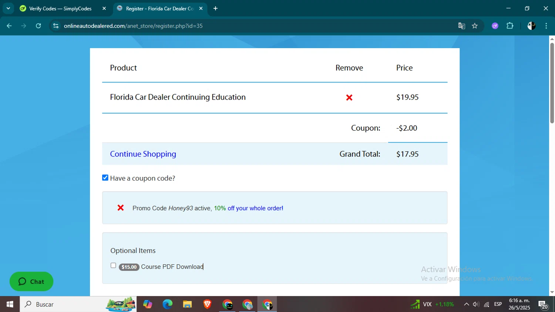Remove the Honey93 promo code red X

(121, 208)
